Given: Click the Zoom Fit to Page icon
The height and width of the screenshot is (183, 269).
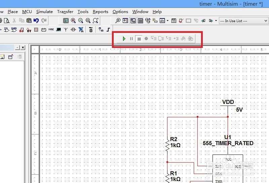Looking at the screenshot, I should coord(95,21).
